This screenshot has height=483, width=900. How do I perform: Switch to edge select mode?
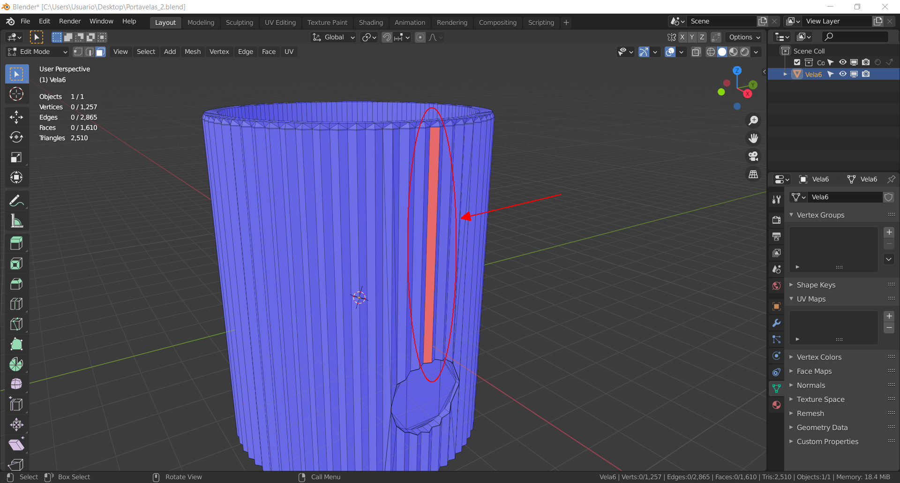(89, 52)
